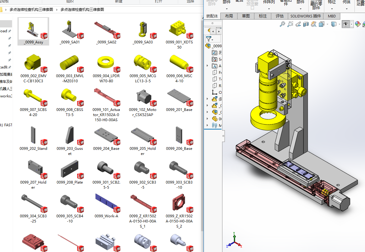Select the _0099_SA01 assembly file

tap(70, 31)
